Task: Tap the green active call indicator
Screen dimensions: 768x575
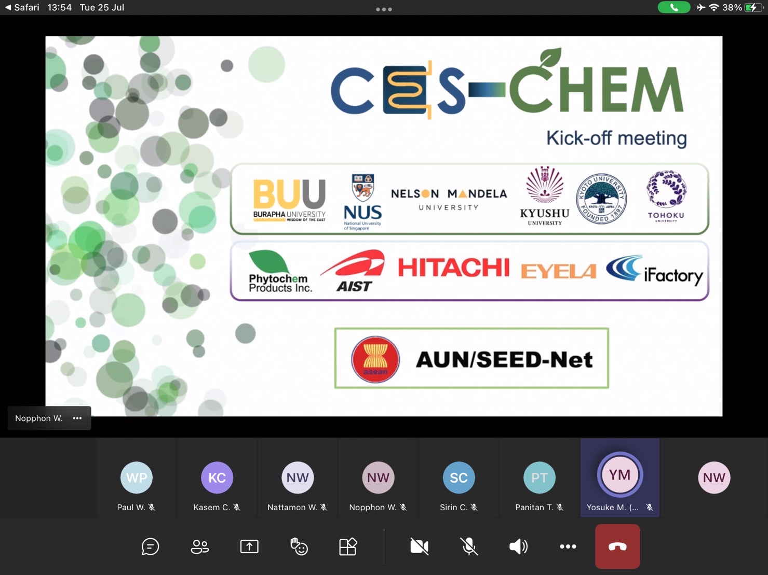Action: (x=673, y=7)
